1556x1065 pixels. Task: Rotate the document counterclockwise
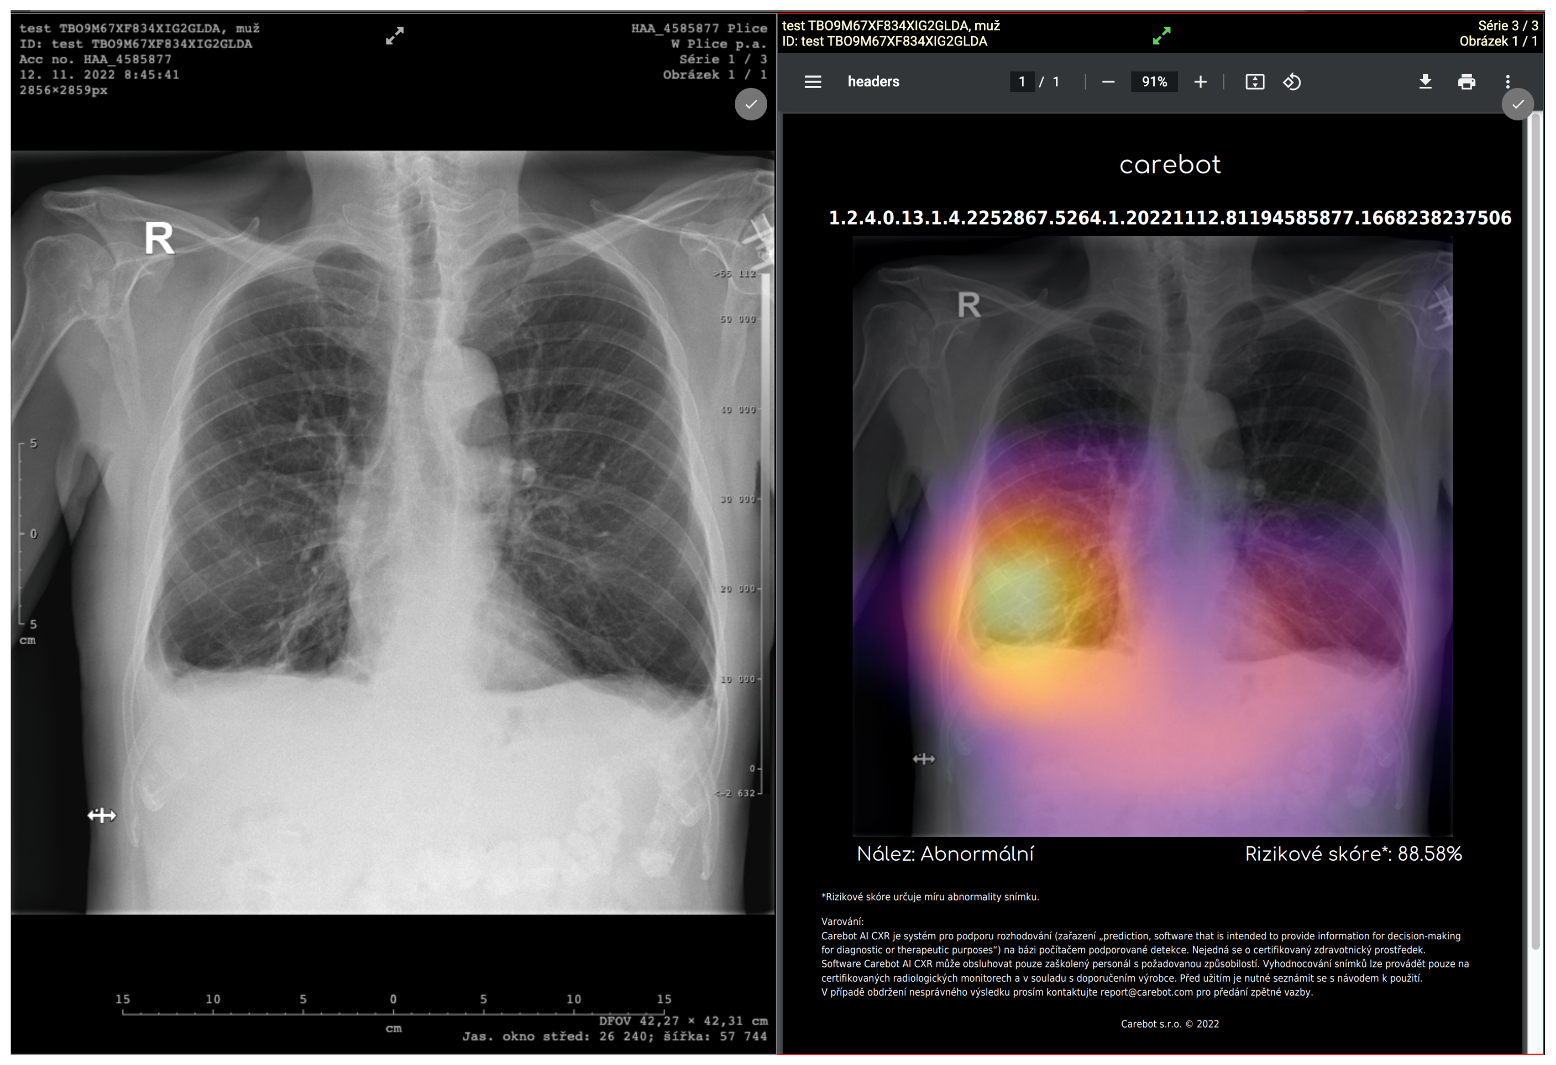(1292, 82)
